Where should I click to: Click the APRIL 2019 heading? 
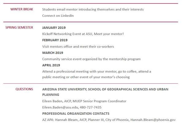(x=51, y=65)
